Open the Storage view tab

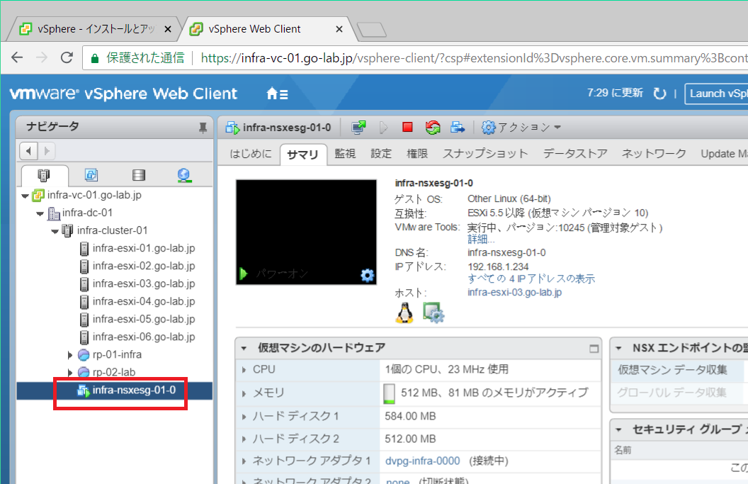point(139,175)
